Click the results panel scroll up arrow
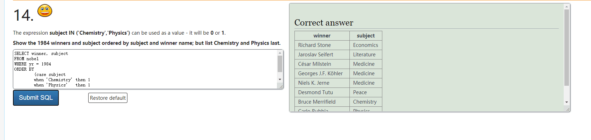This screenshot has height=140, width=591. [x=566, y=7]
